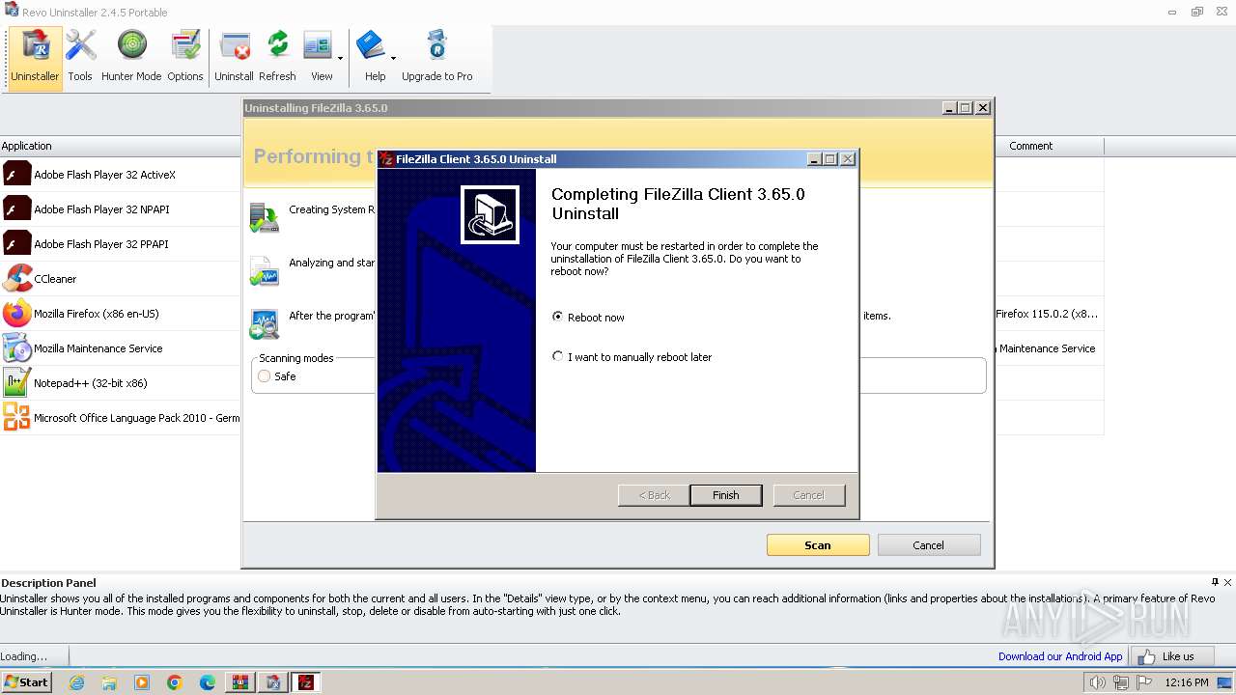
Task: Expand the Help dropdown arrow
Action: (x=393, y=58)
